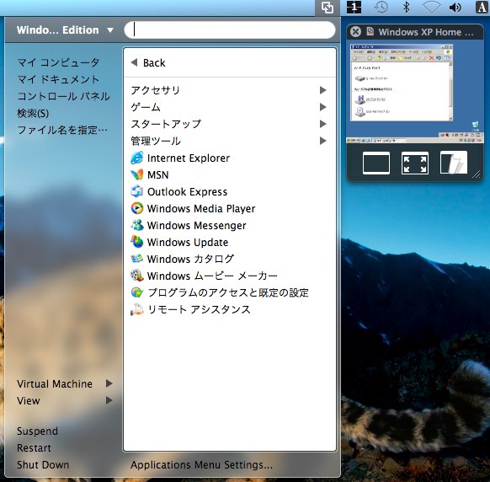Click the volume speaker icon

click(455, 8)
